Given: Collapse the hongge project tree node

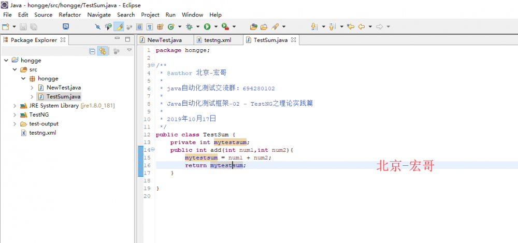Looking at the screenshot, I should click(6, 61).
